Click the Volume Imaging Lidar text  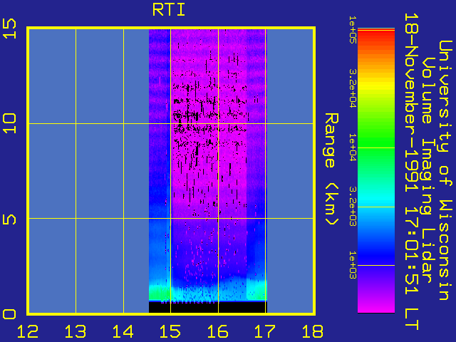pyautogui.click(x=427, y=170)
